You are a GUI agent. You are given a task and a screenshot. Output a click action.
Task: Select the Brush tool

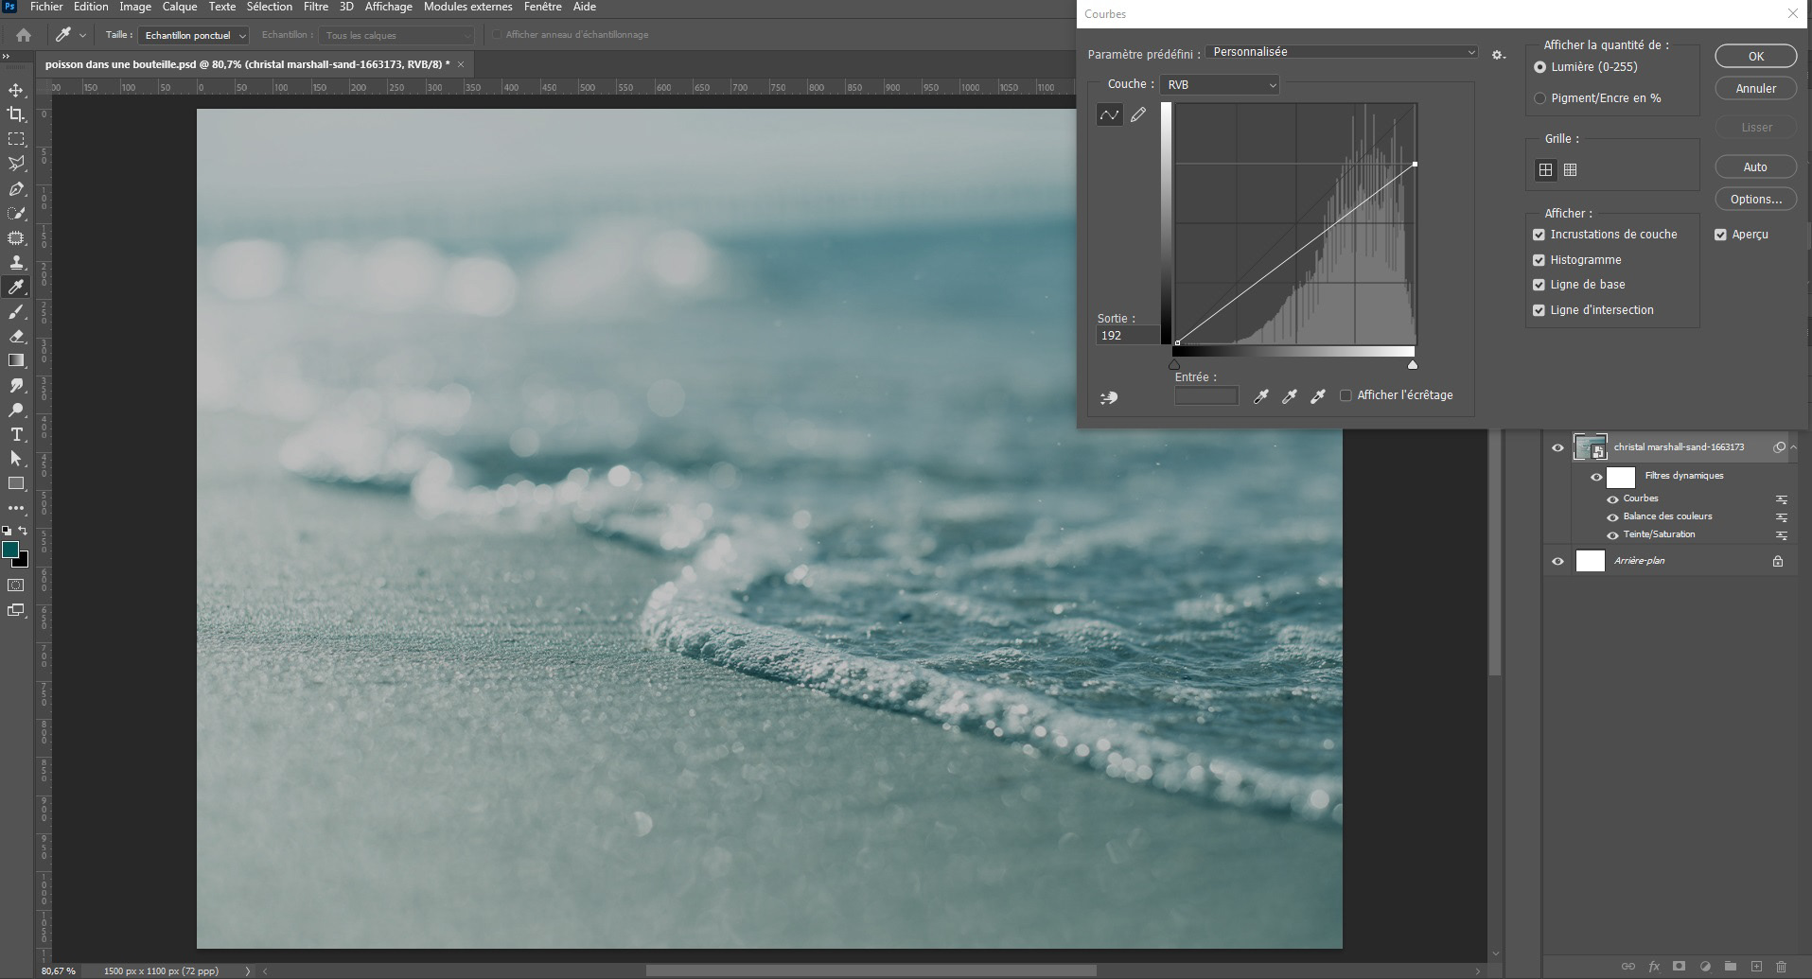[x=16, y=312]
